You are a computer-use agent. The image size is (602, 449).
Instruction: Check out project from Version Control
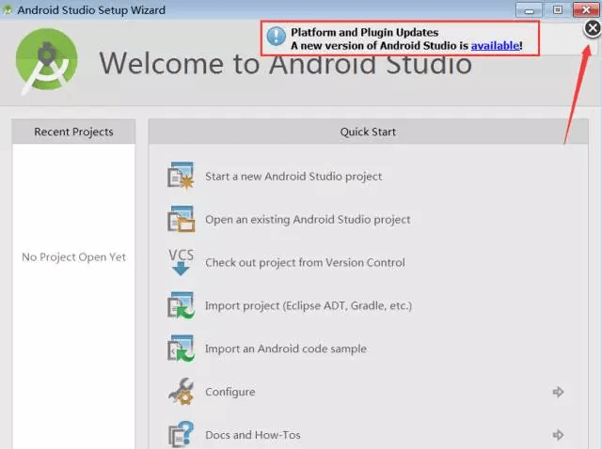[x=305, y=263]
